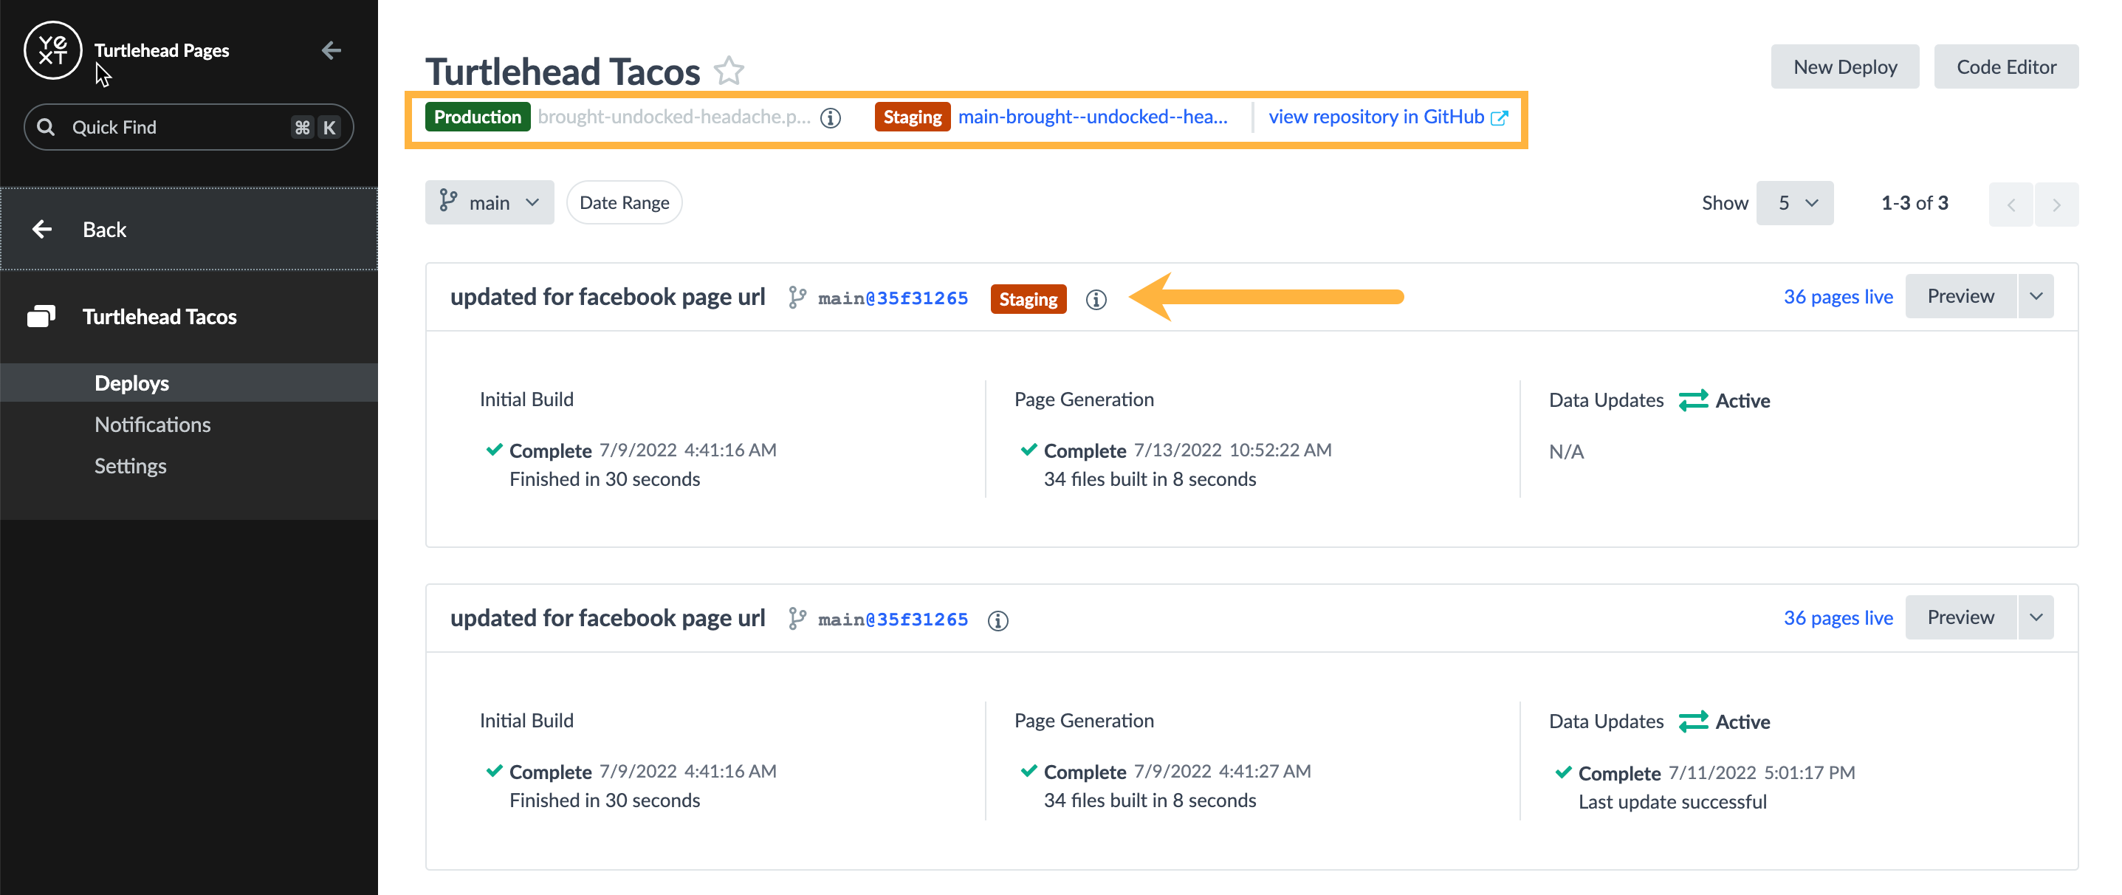Preview the second deploy
The height and width of the screenshot is (895, 2122).
[x=1960, y=618]
